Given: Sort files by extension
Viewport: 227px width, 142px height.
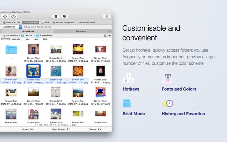Looking at the screenshot, I should click(x=16, y=39).
